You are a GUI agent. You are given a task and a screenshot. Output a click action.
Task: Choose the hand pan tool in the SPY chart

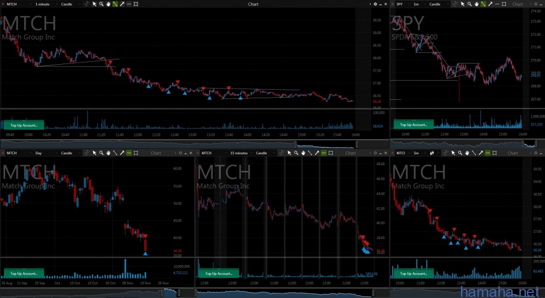(476, 4)
